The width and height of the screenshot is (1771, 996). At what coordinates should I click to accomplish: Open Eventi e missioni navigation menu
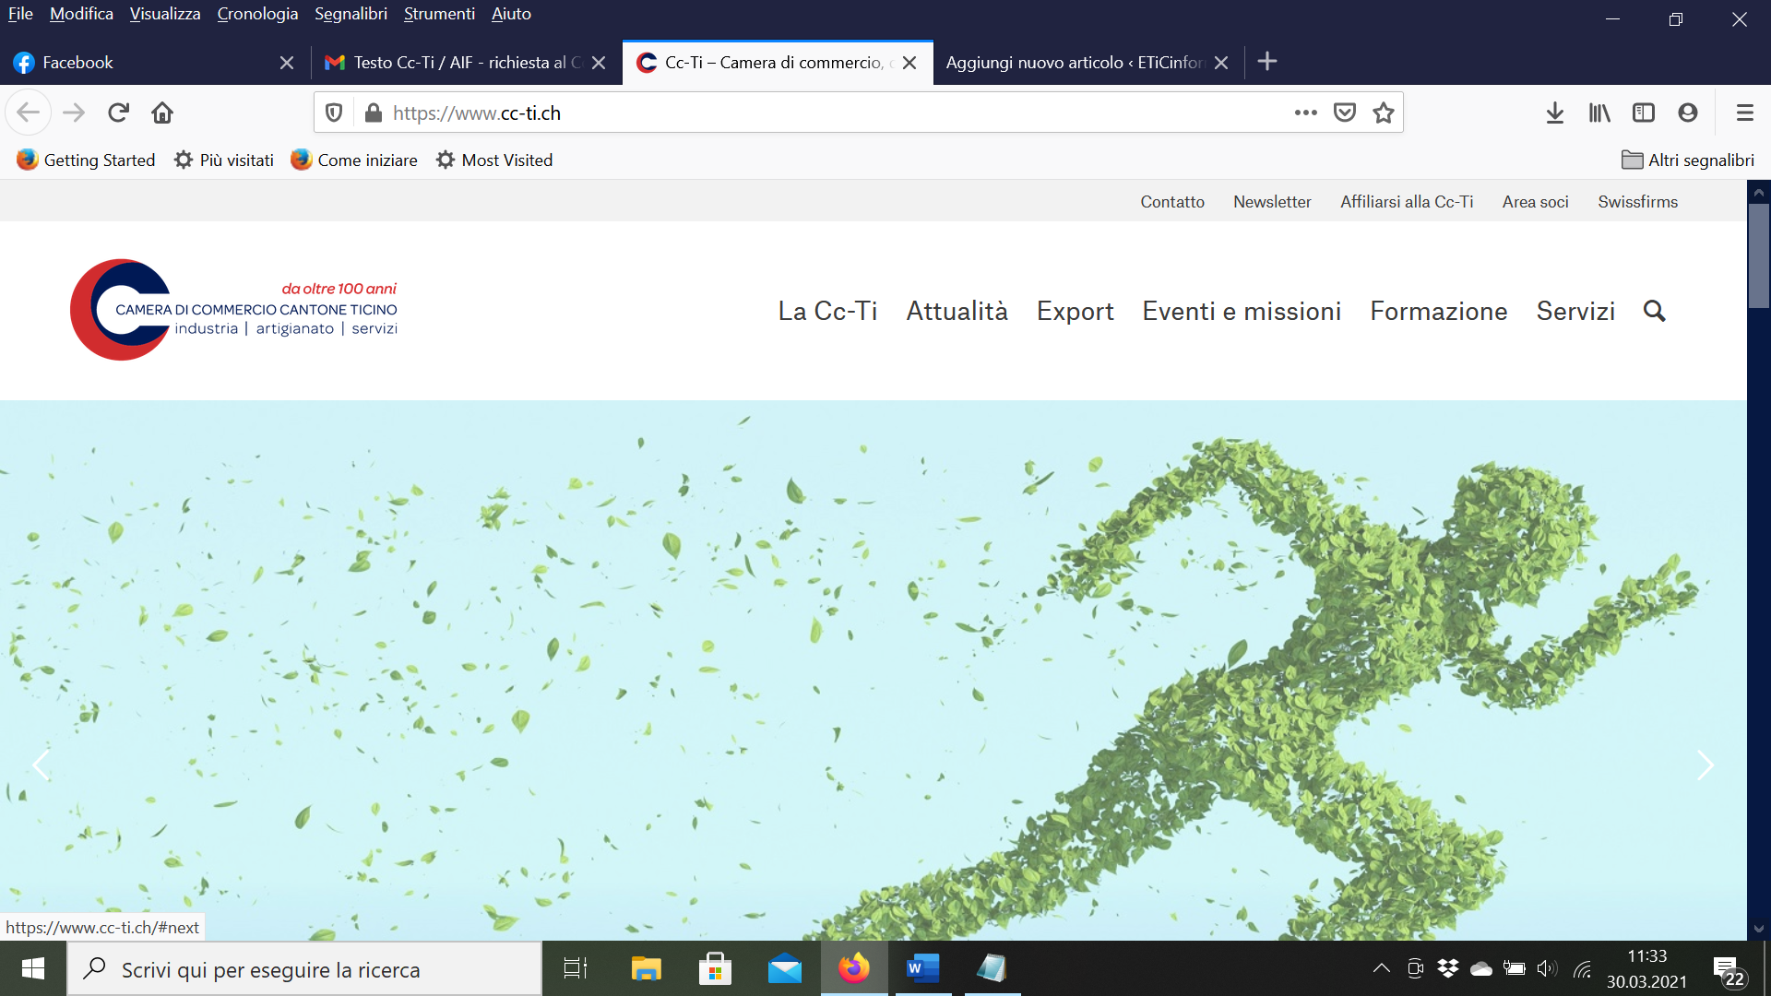click(1242, 311)
